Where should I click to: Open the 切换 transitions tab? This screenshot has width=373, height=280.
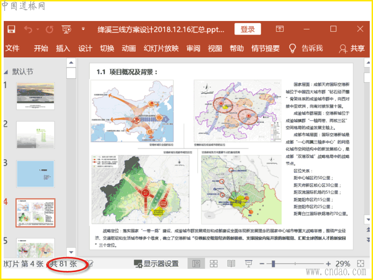107,49
